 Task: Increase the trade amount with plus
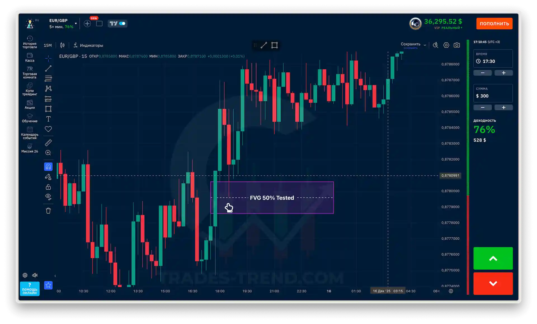coord(503,108)
